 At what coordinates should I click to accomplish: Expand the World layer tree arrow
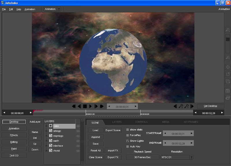pyautogui.click(x=46, y=150)
